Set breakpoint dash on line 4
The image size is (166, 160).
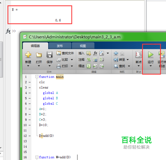pos(30,93)
